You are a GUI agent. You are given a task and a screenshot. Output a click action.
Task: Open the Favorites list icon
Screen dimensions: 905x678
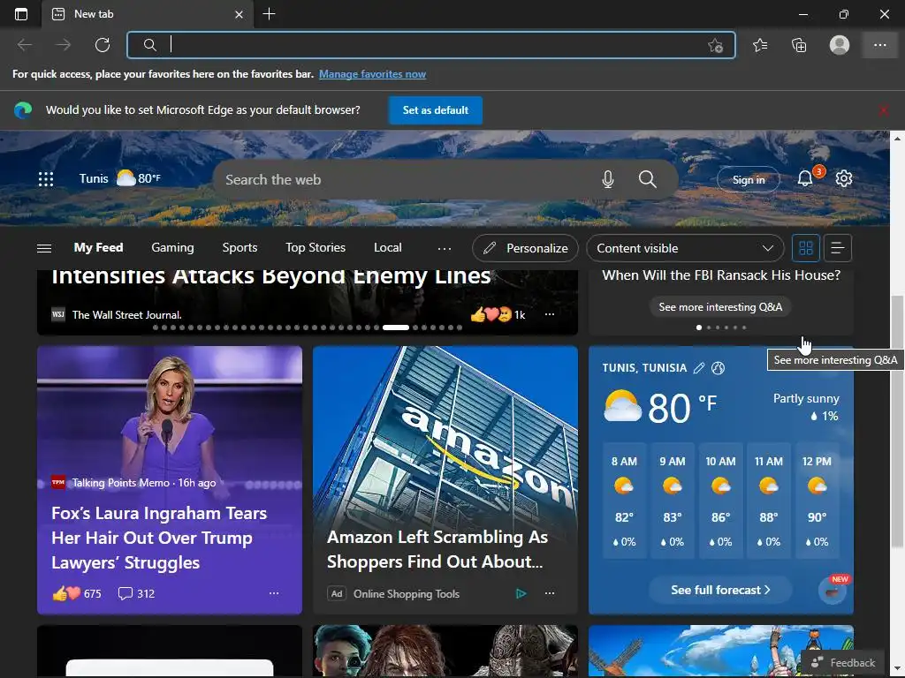click(760, 45)
